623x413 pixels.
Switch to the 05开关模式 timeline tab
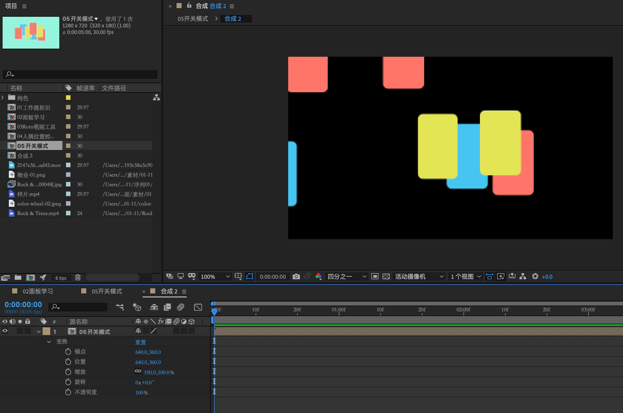coord(107,291)
